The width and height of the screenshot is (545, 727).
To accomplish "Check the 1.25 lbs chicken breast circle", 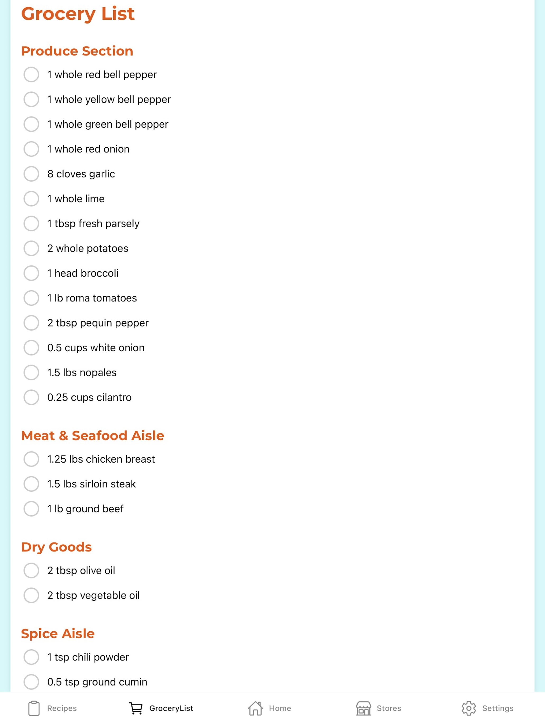I will [x=31, y=459].
